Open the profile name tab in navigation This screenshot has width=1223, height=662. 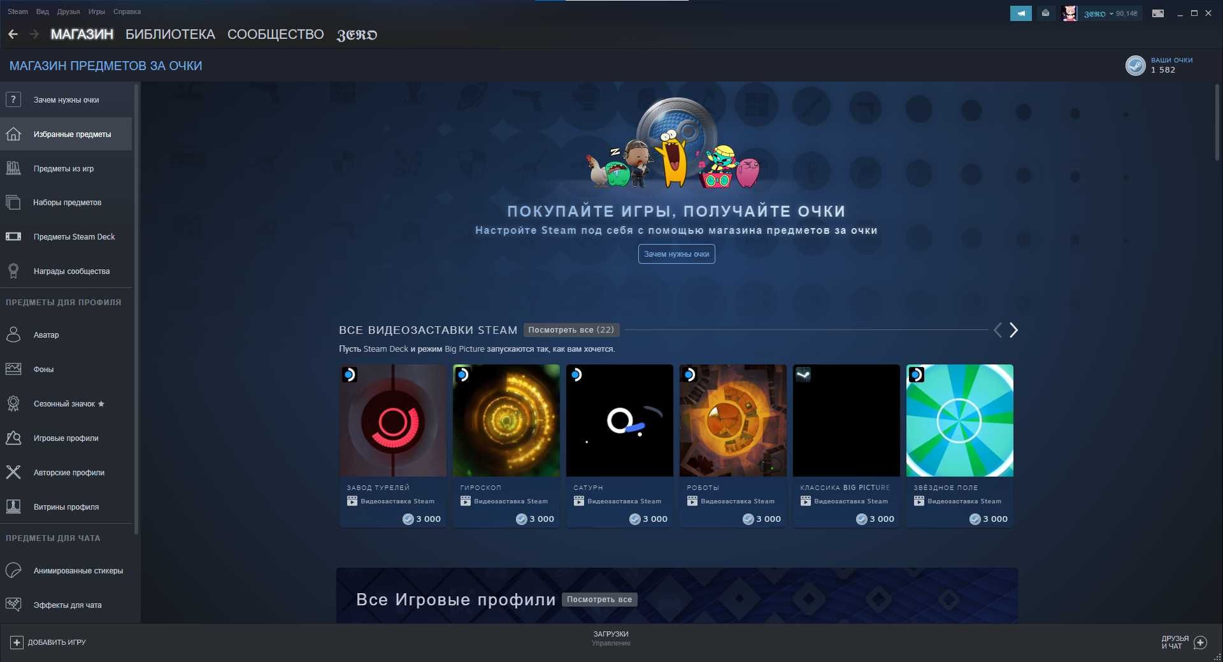point(357,35)
